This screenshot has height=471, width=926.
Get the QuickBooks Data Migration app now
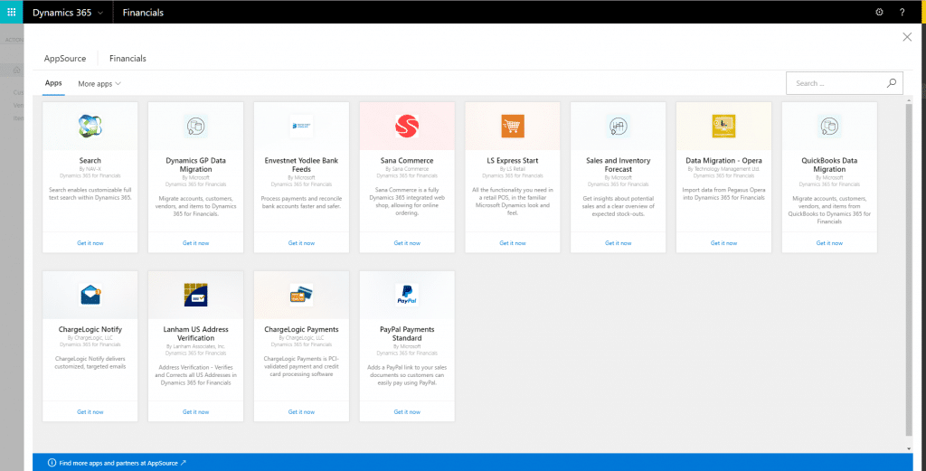click(x=829, y=243)
